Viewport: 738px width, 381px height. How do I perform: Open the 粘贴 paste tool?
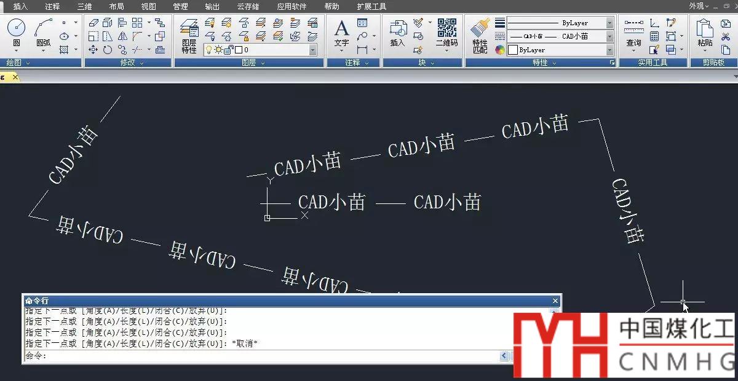coord(705,33)
